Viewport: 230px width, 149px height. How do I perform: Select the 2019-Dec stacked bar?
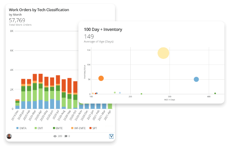click(17, 104)
